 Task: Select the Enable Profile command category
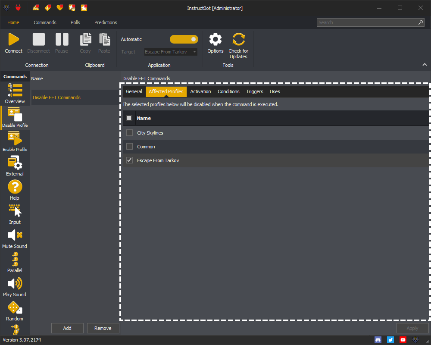tap(15, 142)
